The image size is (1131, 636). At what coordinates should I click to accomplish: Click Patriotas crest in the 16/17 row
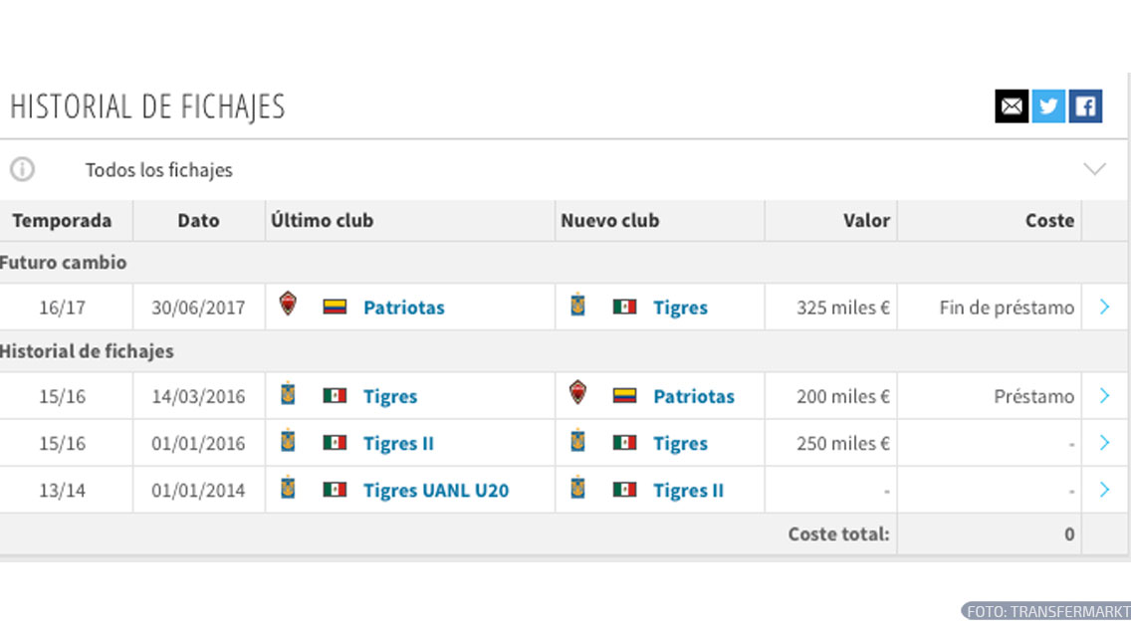click(x=288, y=305)
